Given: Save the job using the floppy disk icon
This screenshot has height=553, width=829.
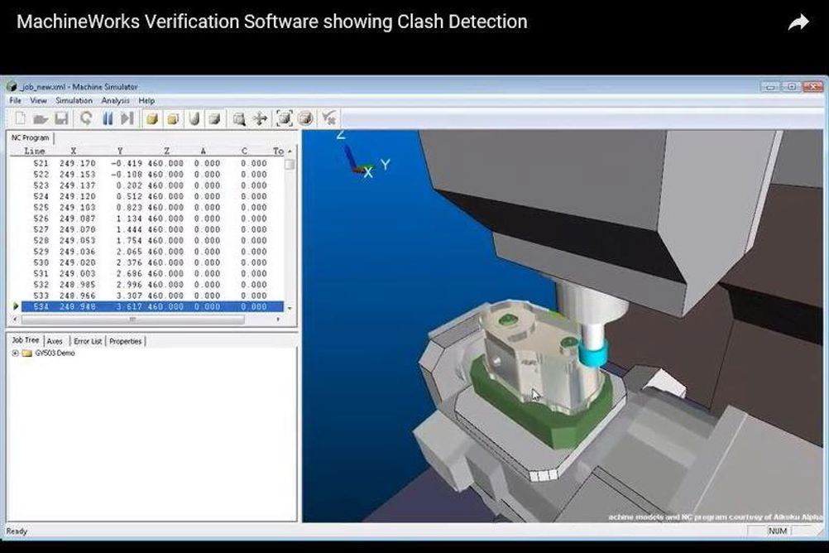Looking at the screenshot, I should point(61,118).
